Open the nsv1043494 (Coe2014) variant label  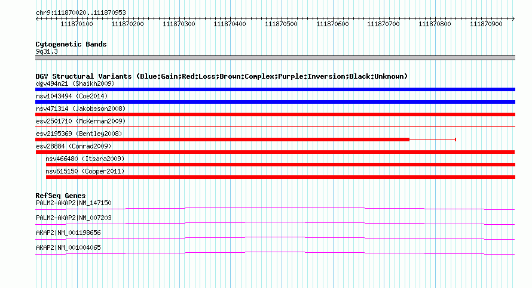[72, 96]
